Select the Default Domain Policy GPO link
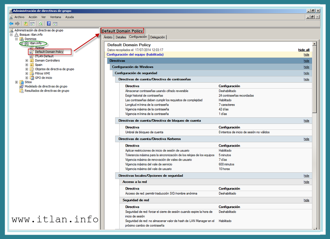This screenshot has height=239, width=330. [x=49, y=52]
